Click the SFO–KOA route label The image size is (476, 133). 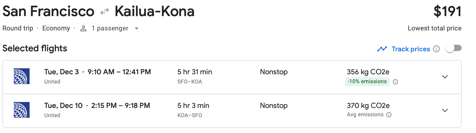pos(190,82)
